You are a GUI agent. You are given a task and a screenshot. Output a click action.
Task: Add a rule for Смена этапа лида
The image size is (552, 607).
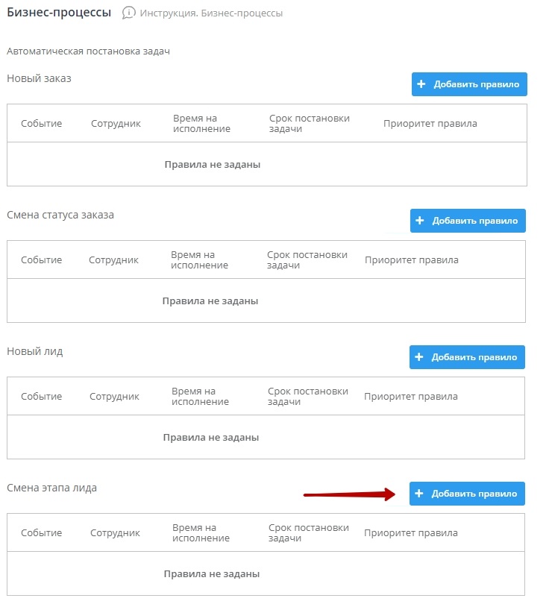pos(467,494)
